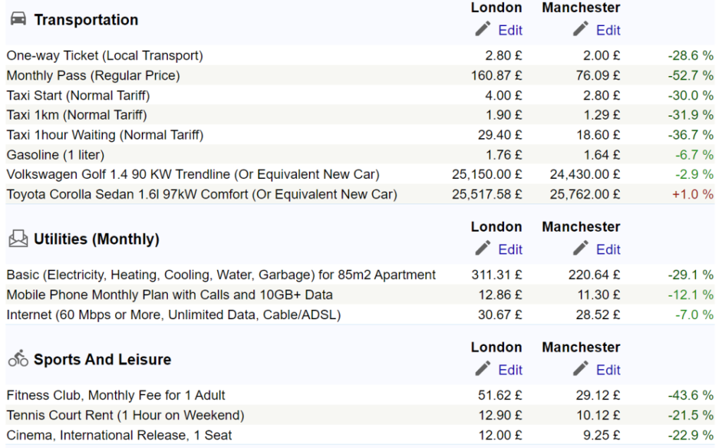Click the Gasoline (1 liter) row label

point(55,154)
